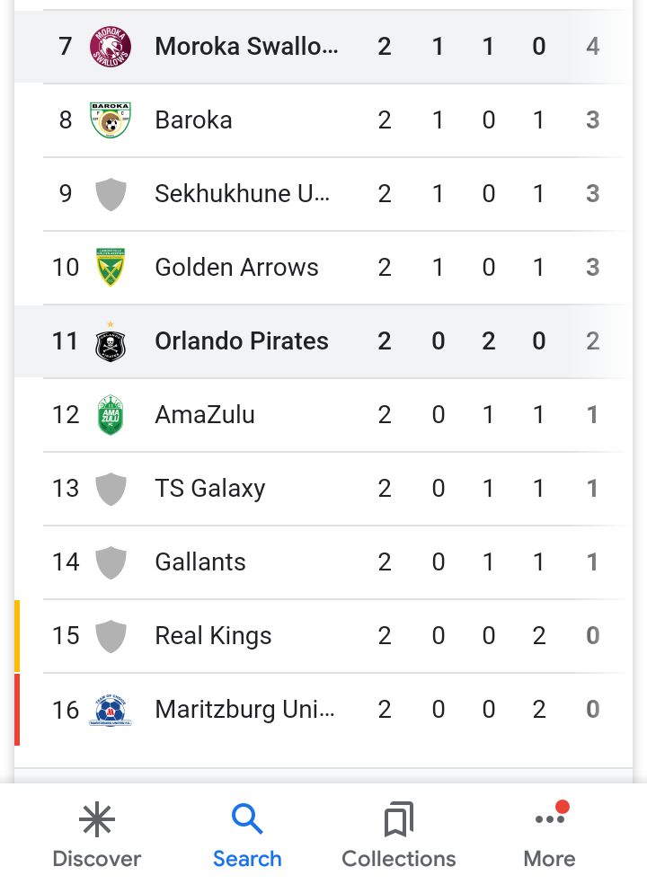The height and width of the screenshot is (884, 647).
Task: Tap the AmaZulu green badge
Action: tap(111, 415)
